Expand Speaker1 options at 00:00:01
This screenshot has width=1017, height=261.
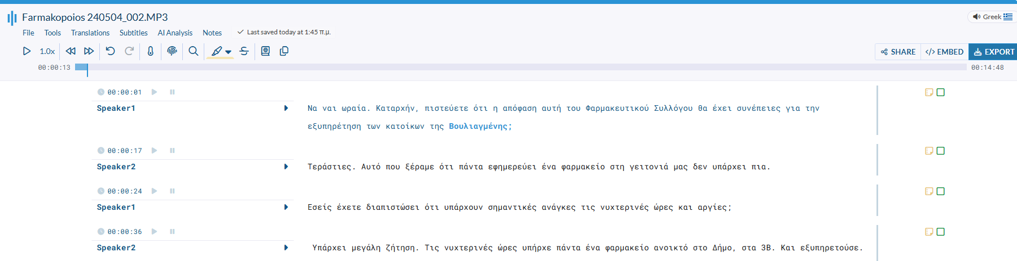[286, 108]
